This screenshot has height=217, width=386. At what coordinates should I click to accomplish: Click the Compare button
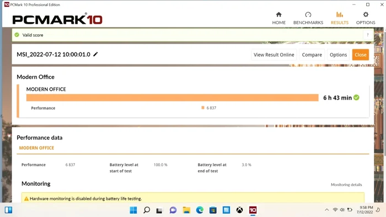312,55
